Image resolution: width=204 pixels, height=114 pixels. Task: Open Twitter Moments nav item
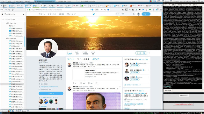point(52,14)
